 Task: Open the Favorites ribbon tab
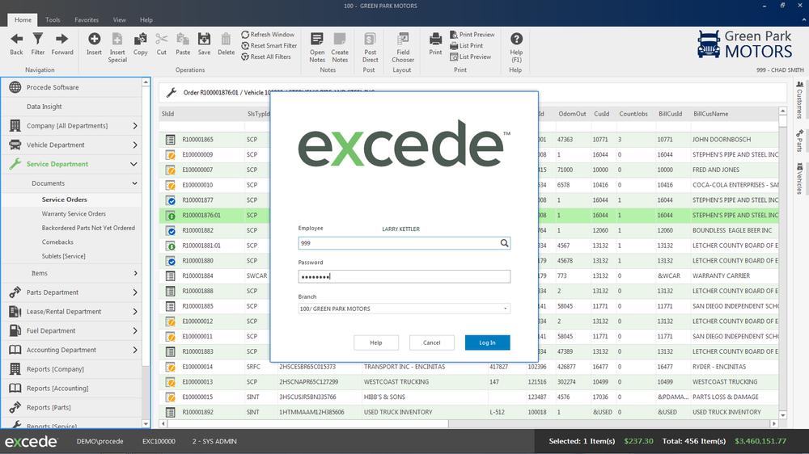87,19
